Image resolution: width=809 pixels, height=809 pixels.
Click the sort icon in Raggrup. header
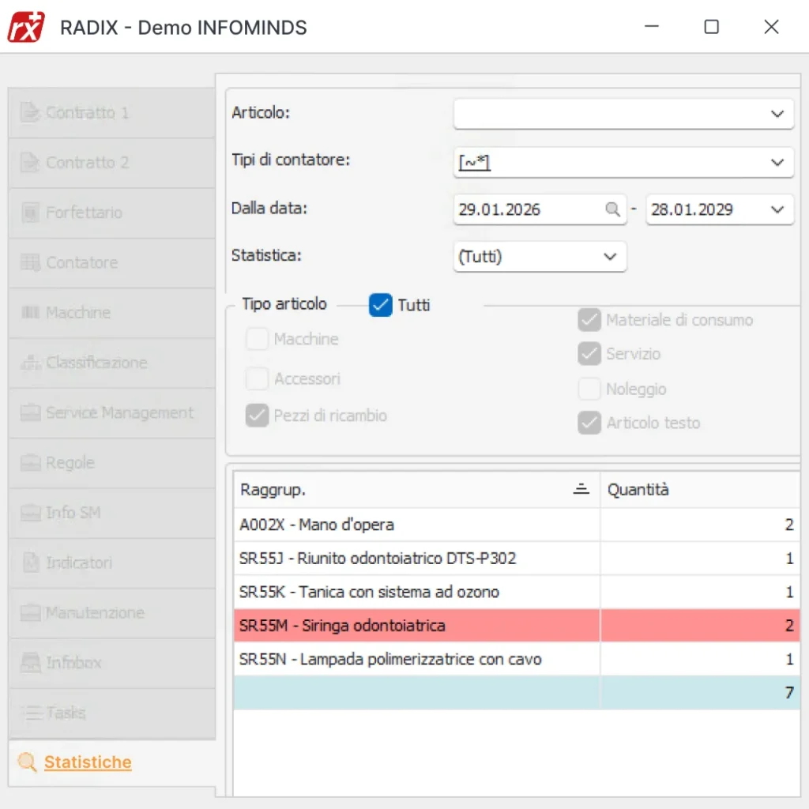tap(581, 490)
